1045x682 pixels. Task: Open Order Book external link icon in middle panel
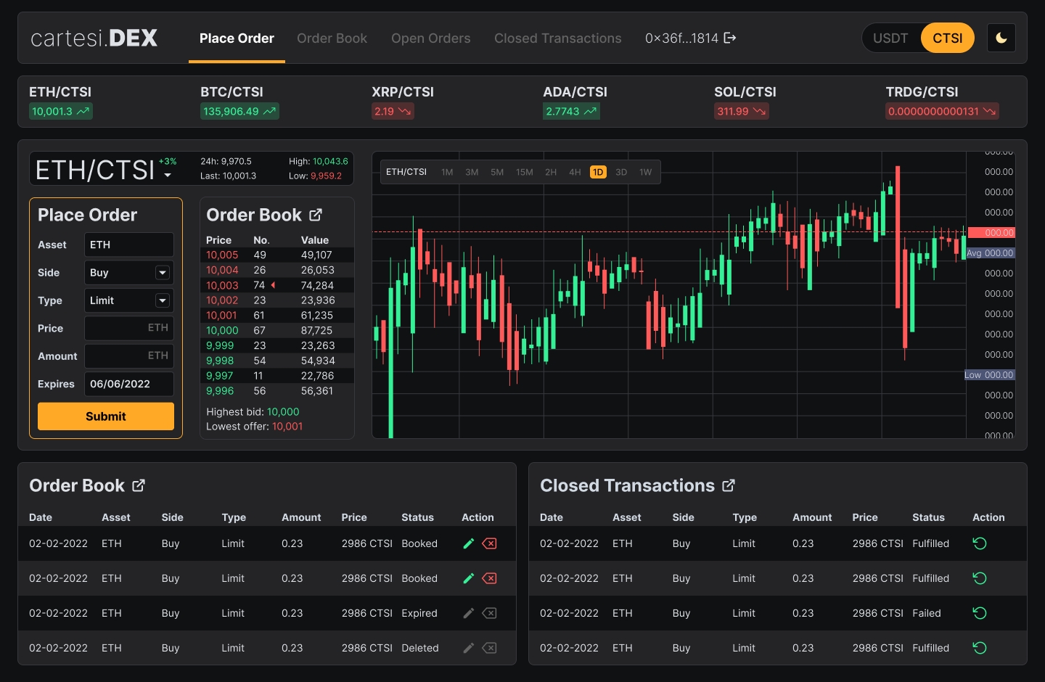pos(316,215)
